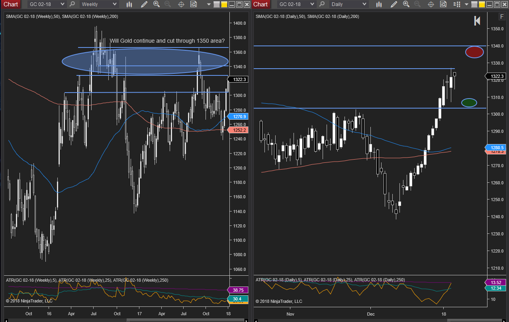
Task: Expand the GC 02-18 instrument dropdown in Weekly chart
Action: pos(47,4)
